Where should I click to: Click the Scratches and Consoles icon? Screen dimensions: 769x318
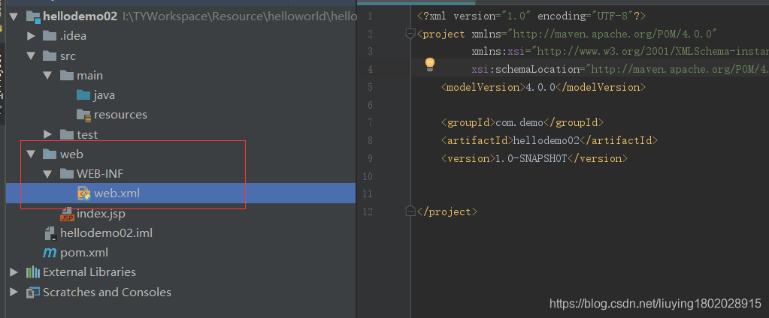pos(33,292)
